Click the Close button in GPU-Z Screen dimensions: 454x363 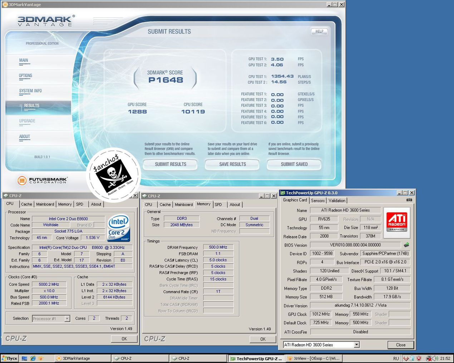[401, 345]
